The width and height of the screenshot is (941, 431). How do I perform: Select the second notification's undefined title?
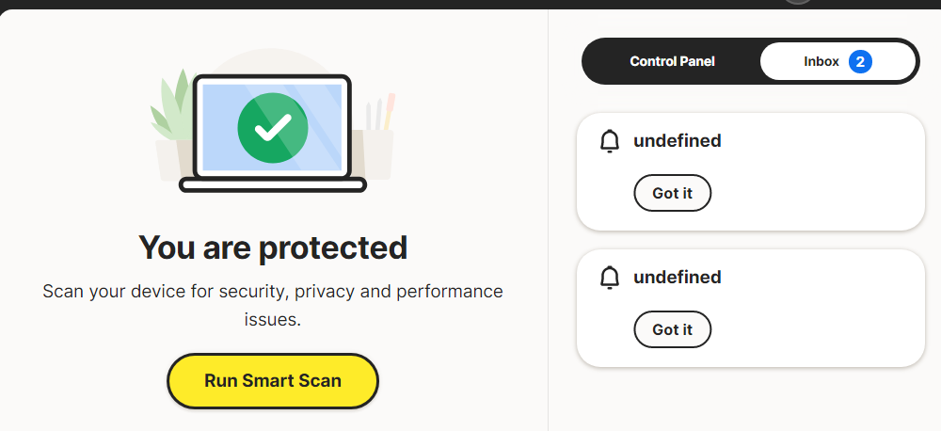coord(678,278)
